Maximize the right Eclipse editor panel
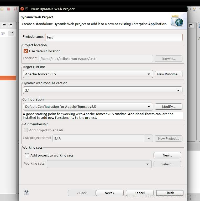 (191, 26)
